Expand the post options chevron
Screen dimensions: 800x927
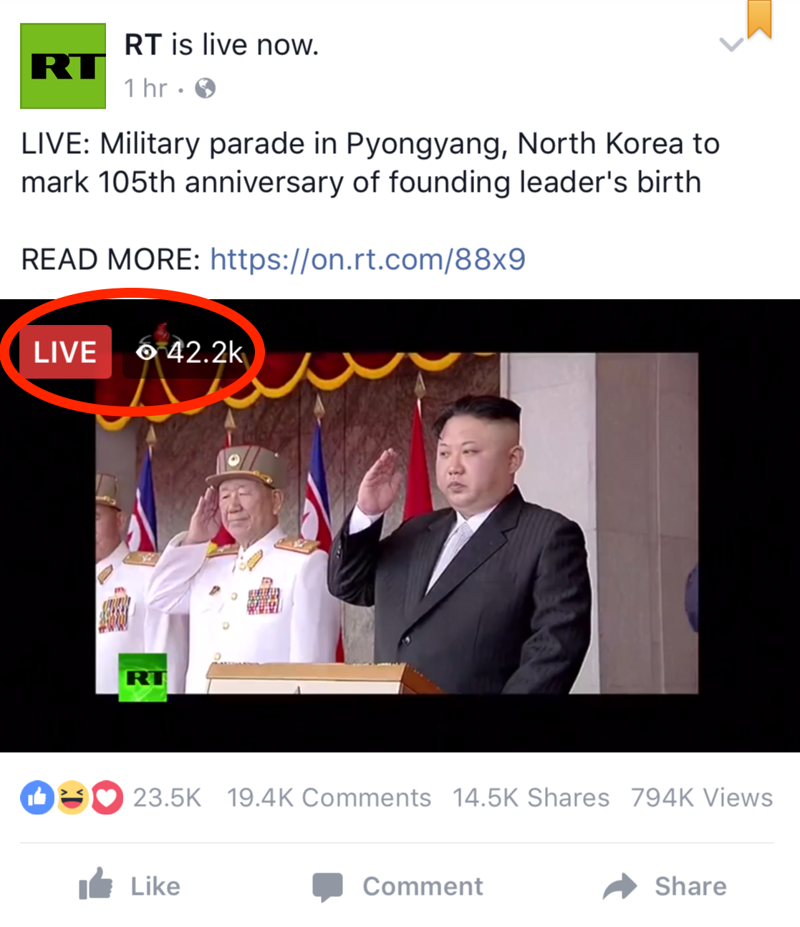[731, 45]
